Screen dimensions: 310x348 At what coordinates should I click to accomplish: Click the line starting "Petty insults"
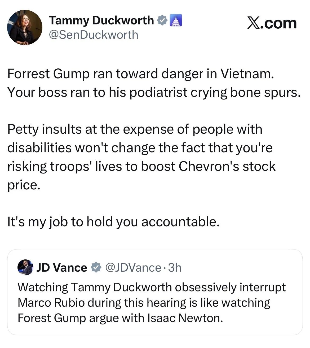(135, 129)
